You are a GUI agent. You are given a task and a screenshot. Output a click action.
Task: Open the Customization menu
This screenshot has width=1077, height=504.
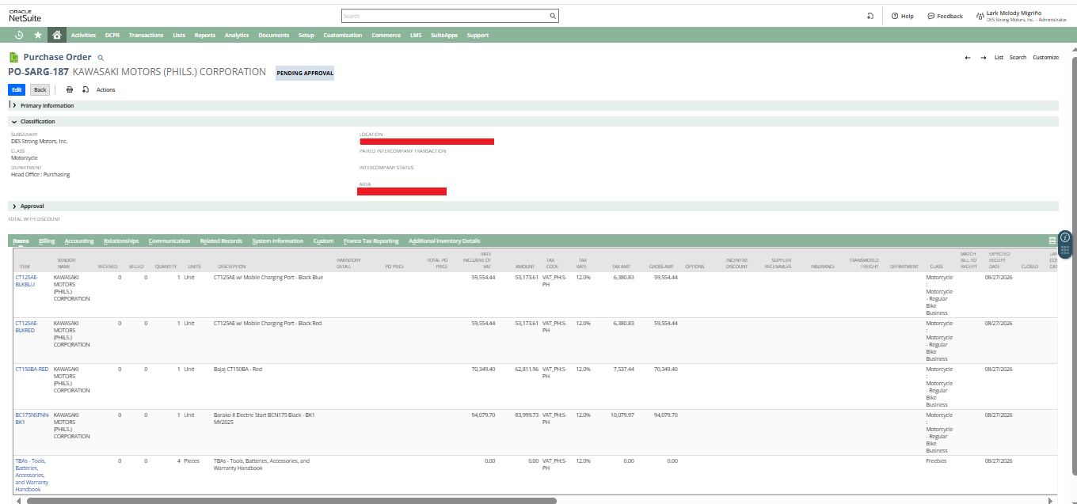coord(343,35)
